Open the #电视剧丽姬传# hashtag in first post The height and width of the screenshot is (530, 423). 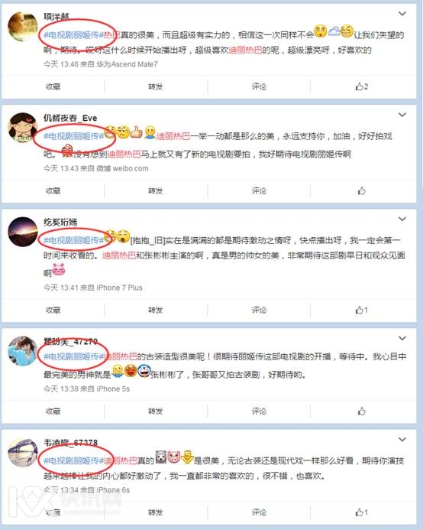pos(73,35)
